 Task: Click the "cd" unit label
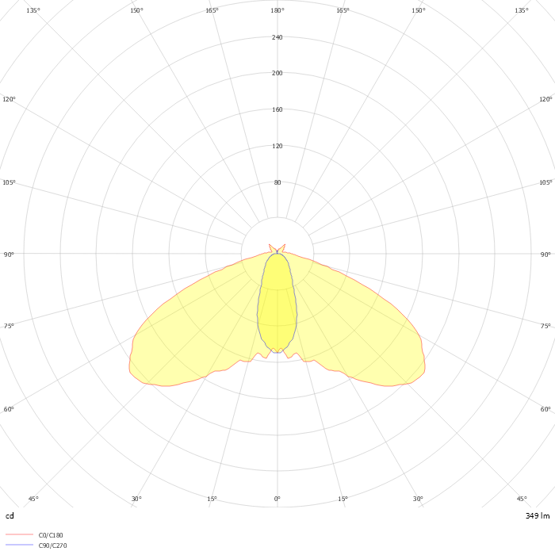coord(10,515)
